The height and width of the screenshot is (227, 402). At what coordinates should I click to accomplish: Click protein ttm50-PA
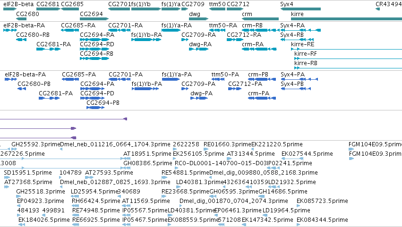[x=225, y=75]
